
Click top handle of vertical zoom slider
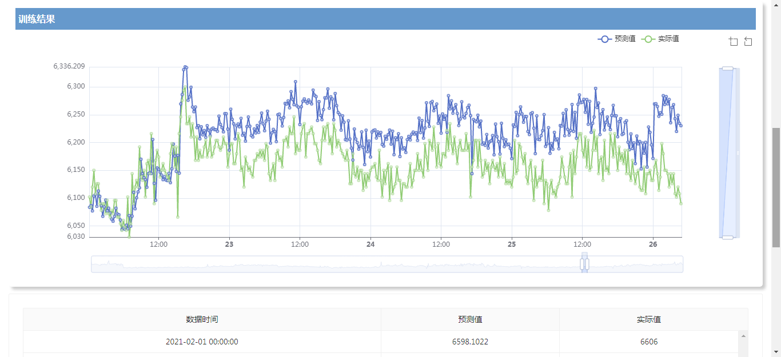tap(727, 69)
